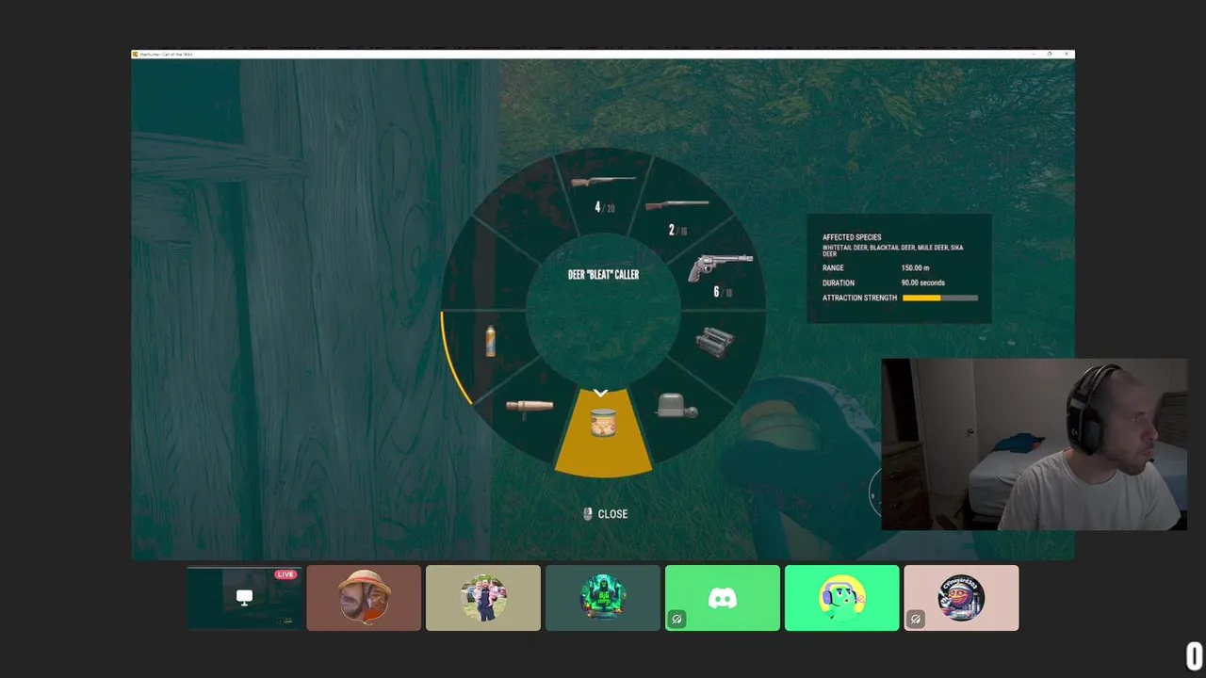This screenshot has width=1206, height=678.
Task: Click the muted icon on Discord logo tile
Action: (676, 619)
